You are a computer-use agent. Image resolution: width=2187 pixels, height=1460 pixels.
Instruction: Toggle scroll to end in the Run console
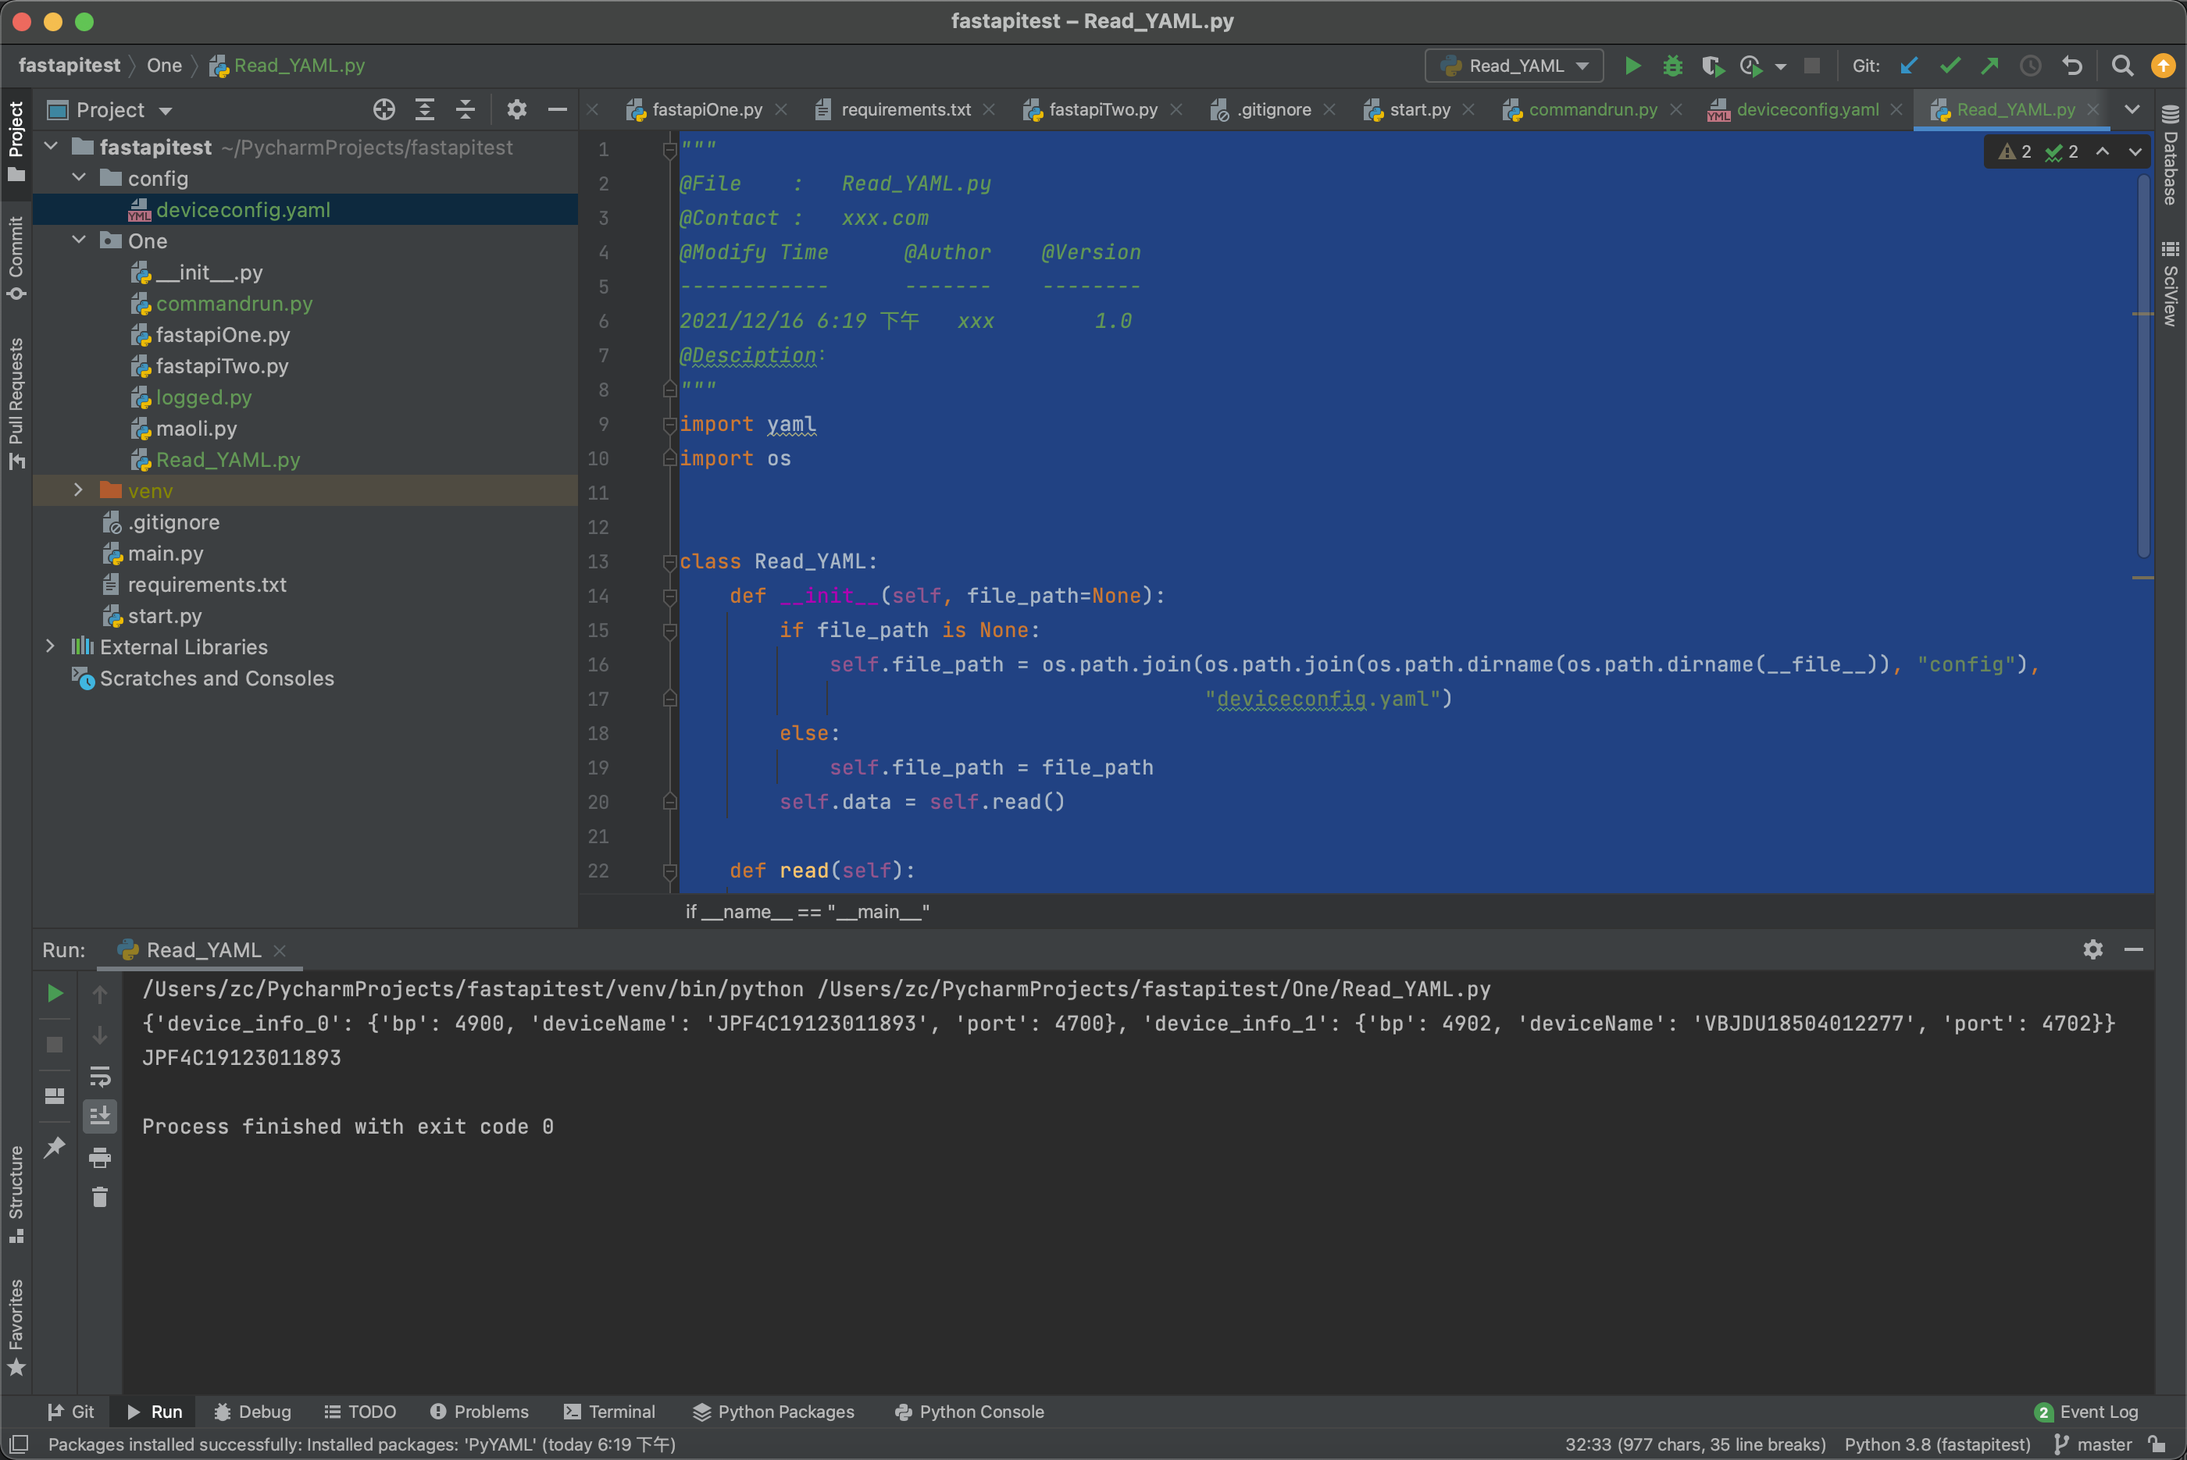pyautogui.click(x=100, y=1116)
